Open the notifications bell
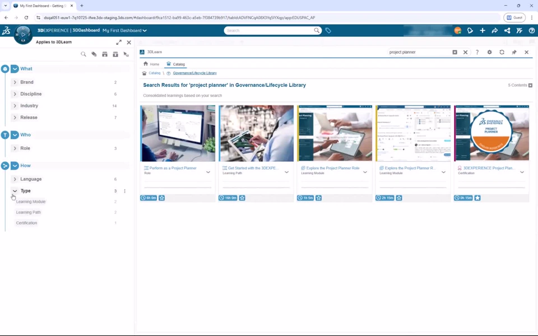Image resolution: width=538 pixels, height=336 pixels. (470, 30)
